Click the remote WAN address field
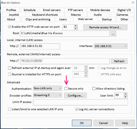 point(65,61)
